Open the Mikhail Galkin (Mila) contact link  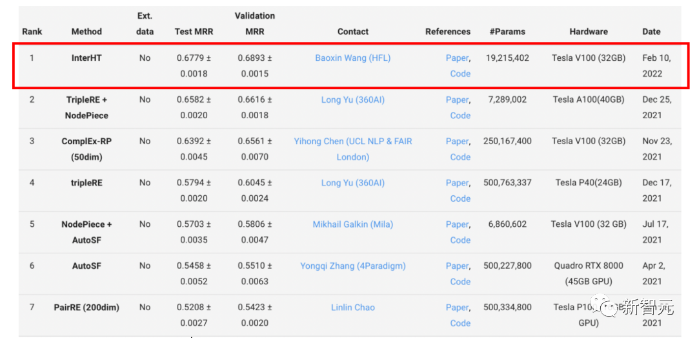352,224
